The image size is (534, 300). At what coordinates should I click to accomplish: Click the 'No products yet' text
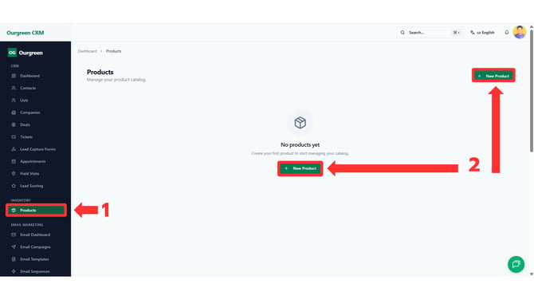point(300,145)
